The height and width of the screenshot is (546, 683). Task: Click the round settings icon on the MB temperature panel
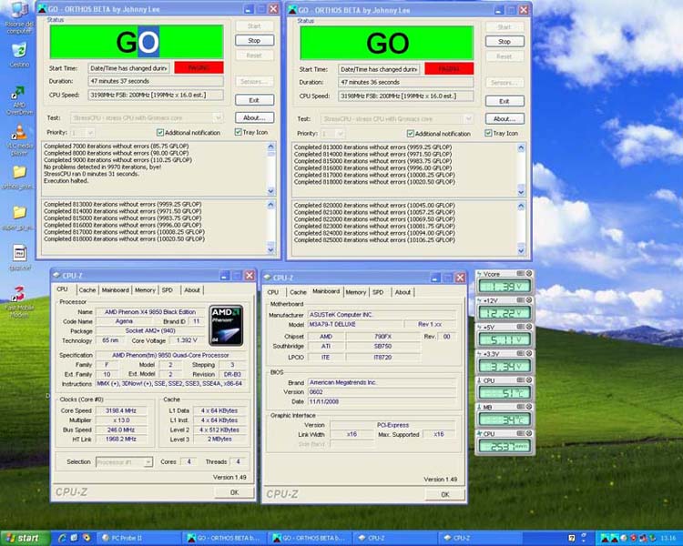[529, 407]
